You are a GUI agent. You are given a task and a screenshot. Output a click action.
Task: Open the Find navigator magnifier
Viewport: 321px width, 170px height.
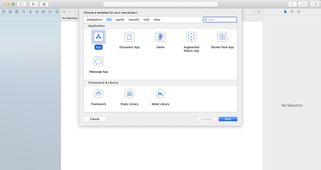24,12
